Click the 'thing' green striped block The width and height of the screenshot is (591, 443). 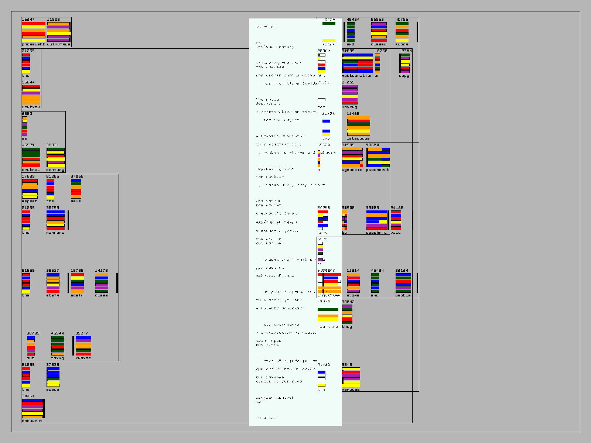coord(58,346)
